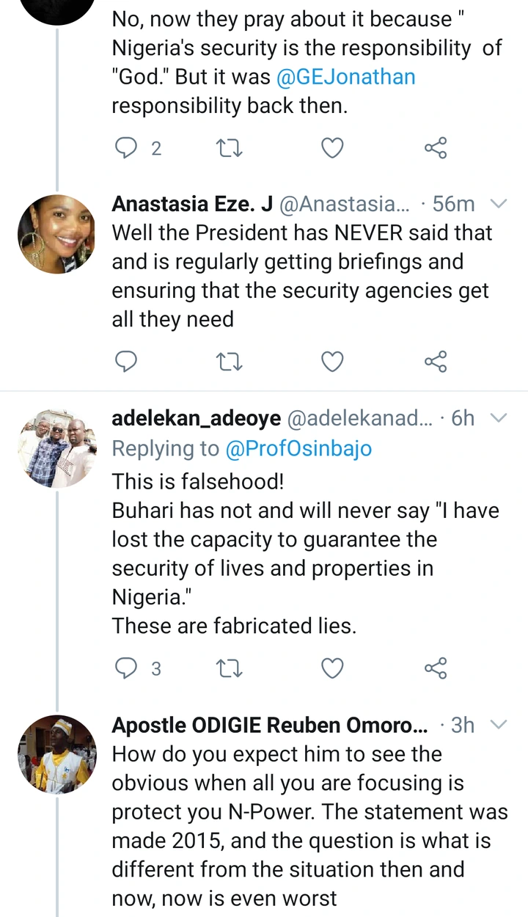Retweet the GEJonathan responsibility tweet

point(230,149)
